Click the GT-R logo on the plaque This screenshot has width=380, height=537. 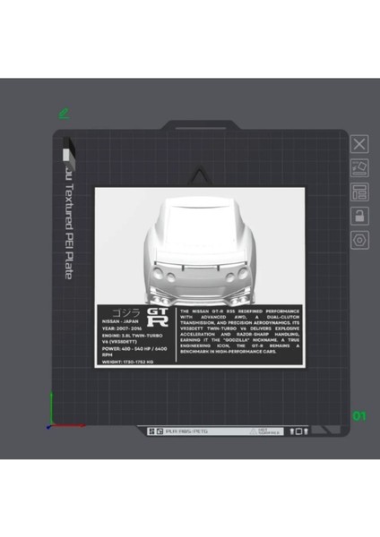tap(158, 317)
